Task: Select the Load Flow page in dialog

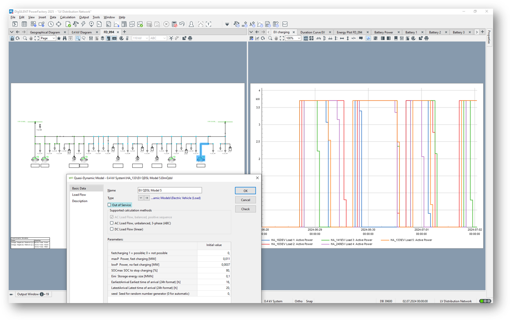Action: pyautogui.click(x=79, y=195)
